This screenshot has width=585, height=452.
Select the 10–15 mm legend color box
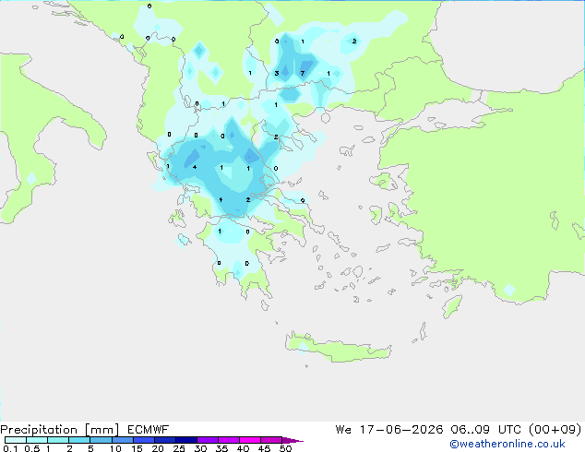coord(123,440)
